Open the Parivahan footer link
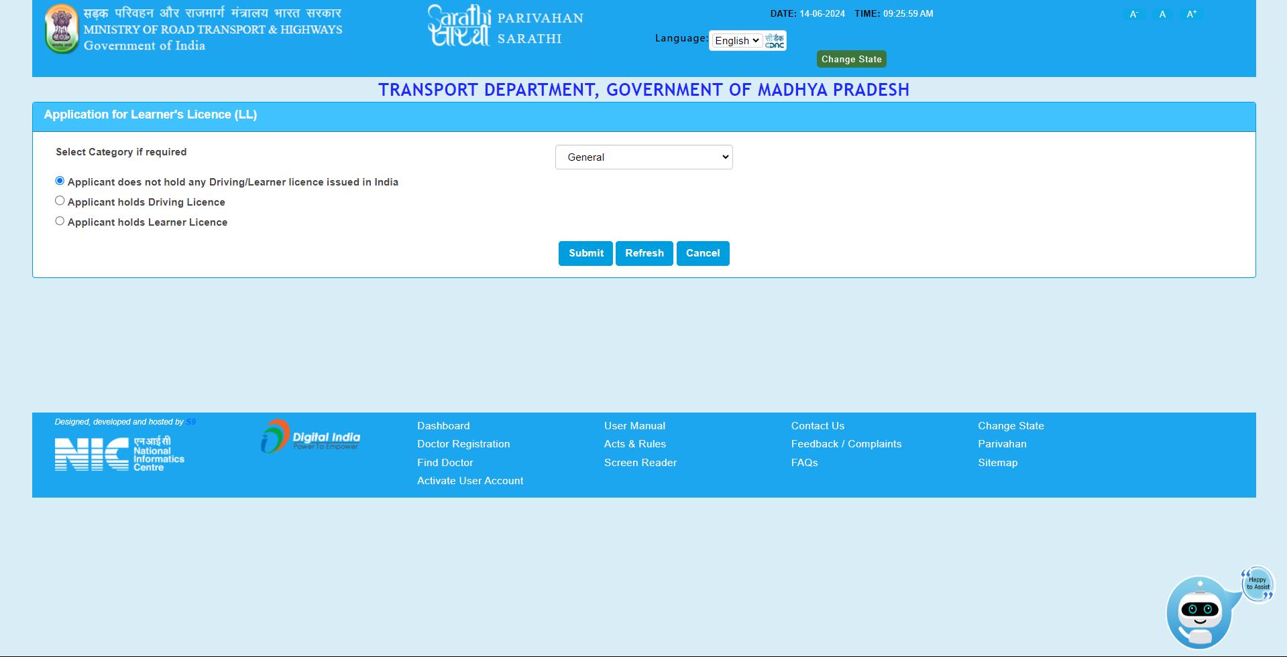 tap(1002, 444)
